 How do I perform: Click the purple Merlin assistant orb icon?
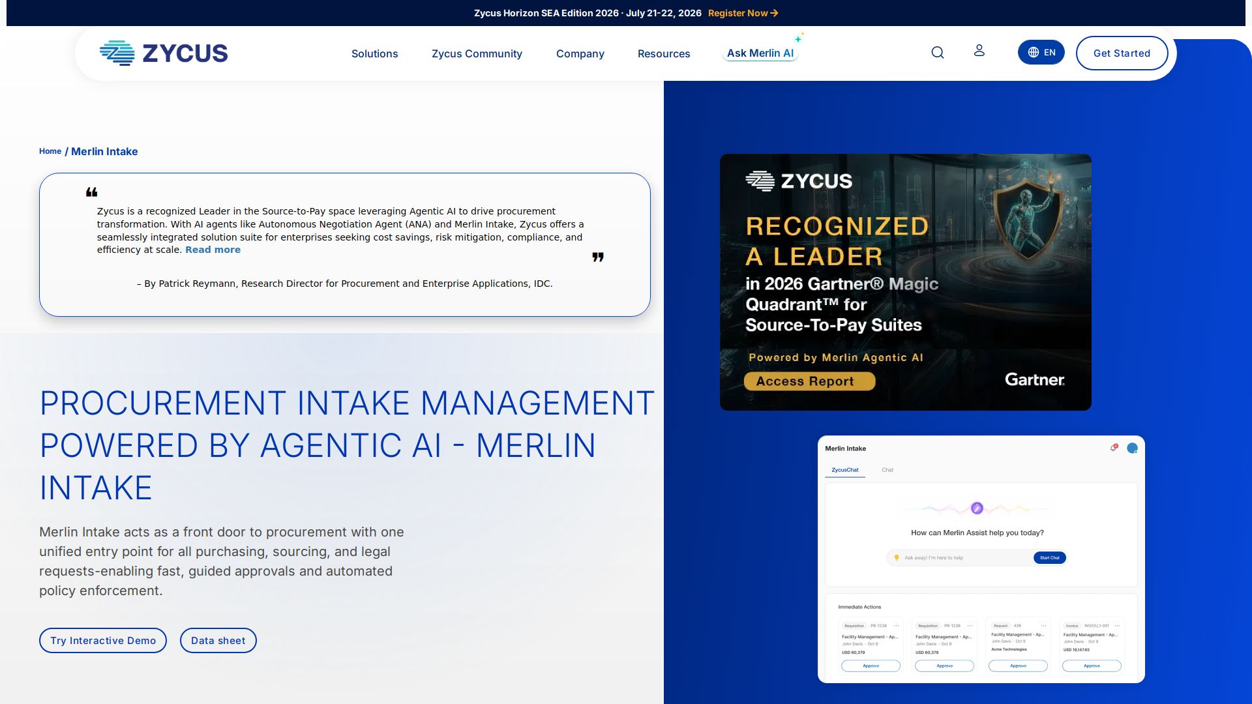[x=977, y=508]
